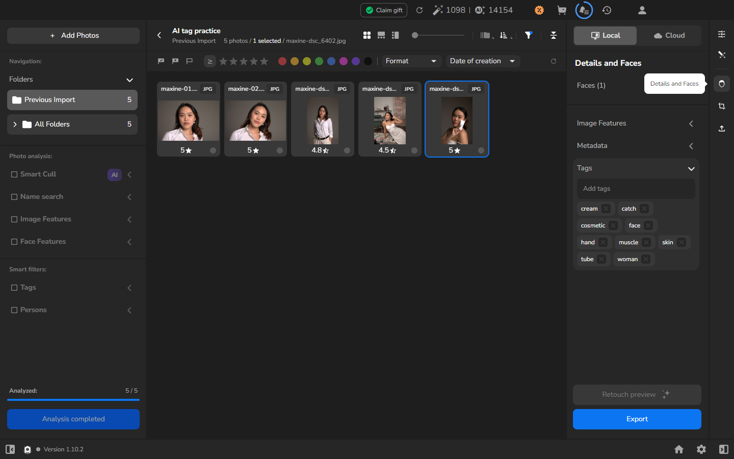Switch to side list view layout
The image size is (734, 459).
396,35
